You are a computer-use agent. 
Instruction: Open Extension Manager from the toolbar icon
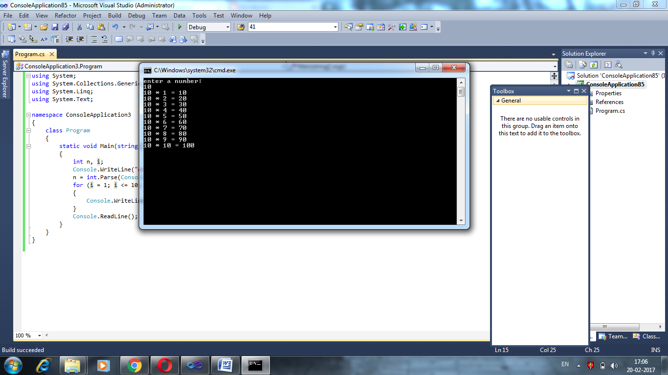click(x=413, y=27)
